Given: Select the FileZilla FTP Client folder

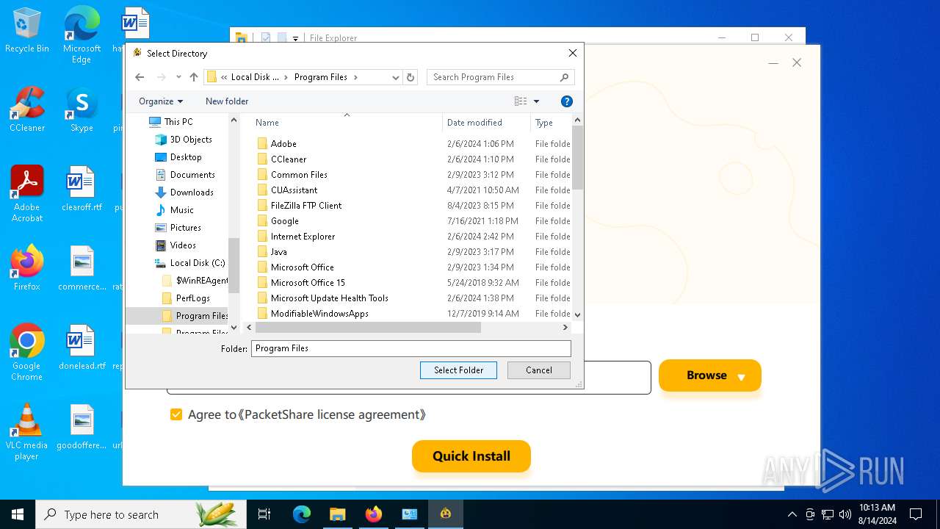Looking at the screenshot, I should (x=306, y=206).
